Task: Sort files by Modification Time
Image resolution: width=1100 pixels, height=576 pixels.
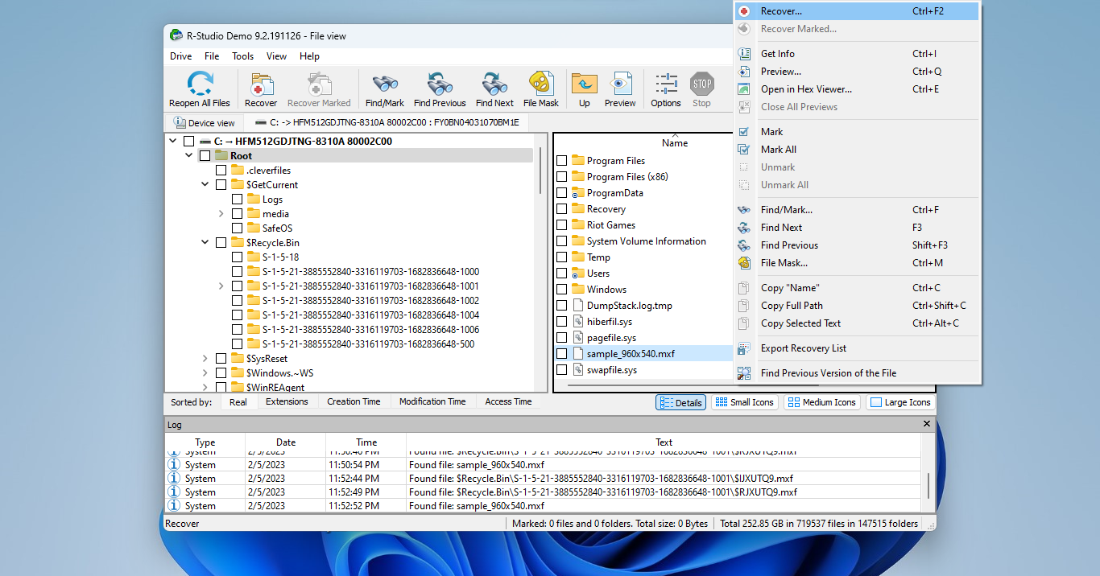Action: (x=432, y=401)
